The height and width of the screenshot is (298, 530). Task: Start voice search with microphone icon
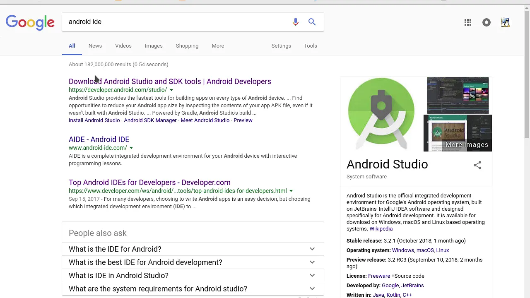(295, 22)
